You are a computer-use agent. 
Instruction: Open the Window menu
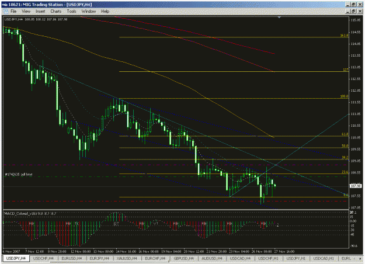89,11
